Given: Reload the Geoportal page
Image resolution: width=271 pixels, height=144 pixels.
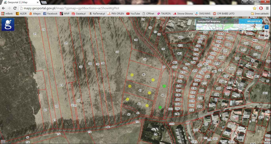Looking at the screenshot, I should (15, 8).
